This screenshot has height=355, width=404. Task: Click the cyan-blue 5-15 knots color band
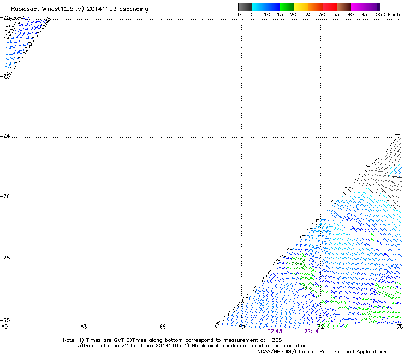pos(266,7)
